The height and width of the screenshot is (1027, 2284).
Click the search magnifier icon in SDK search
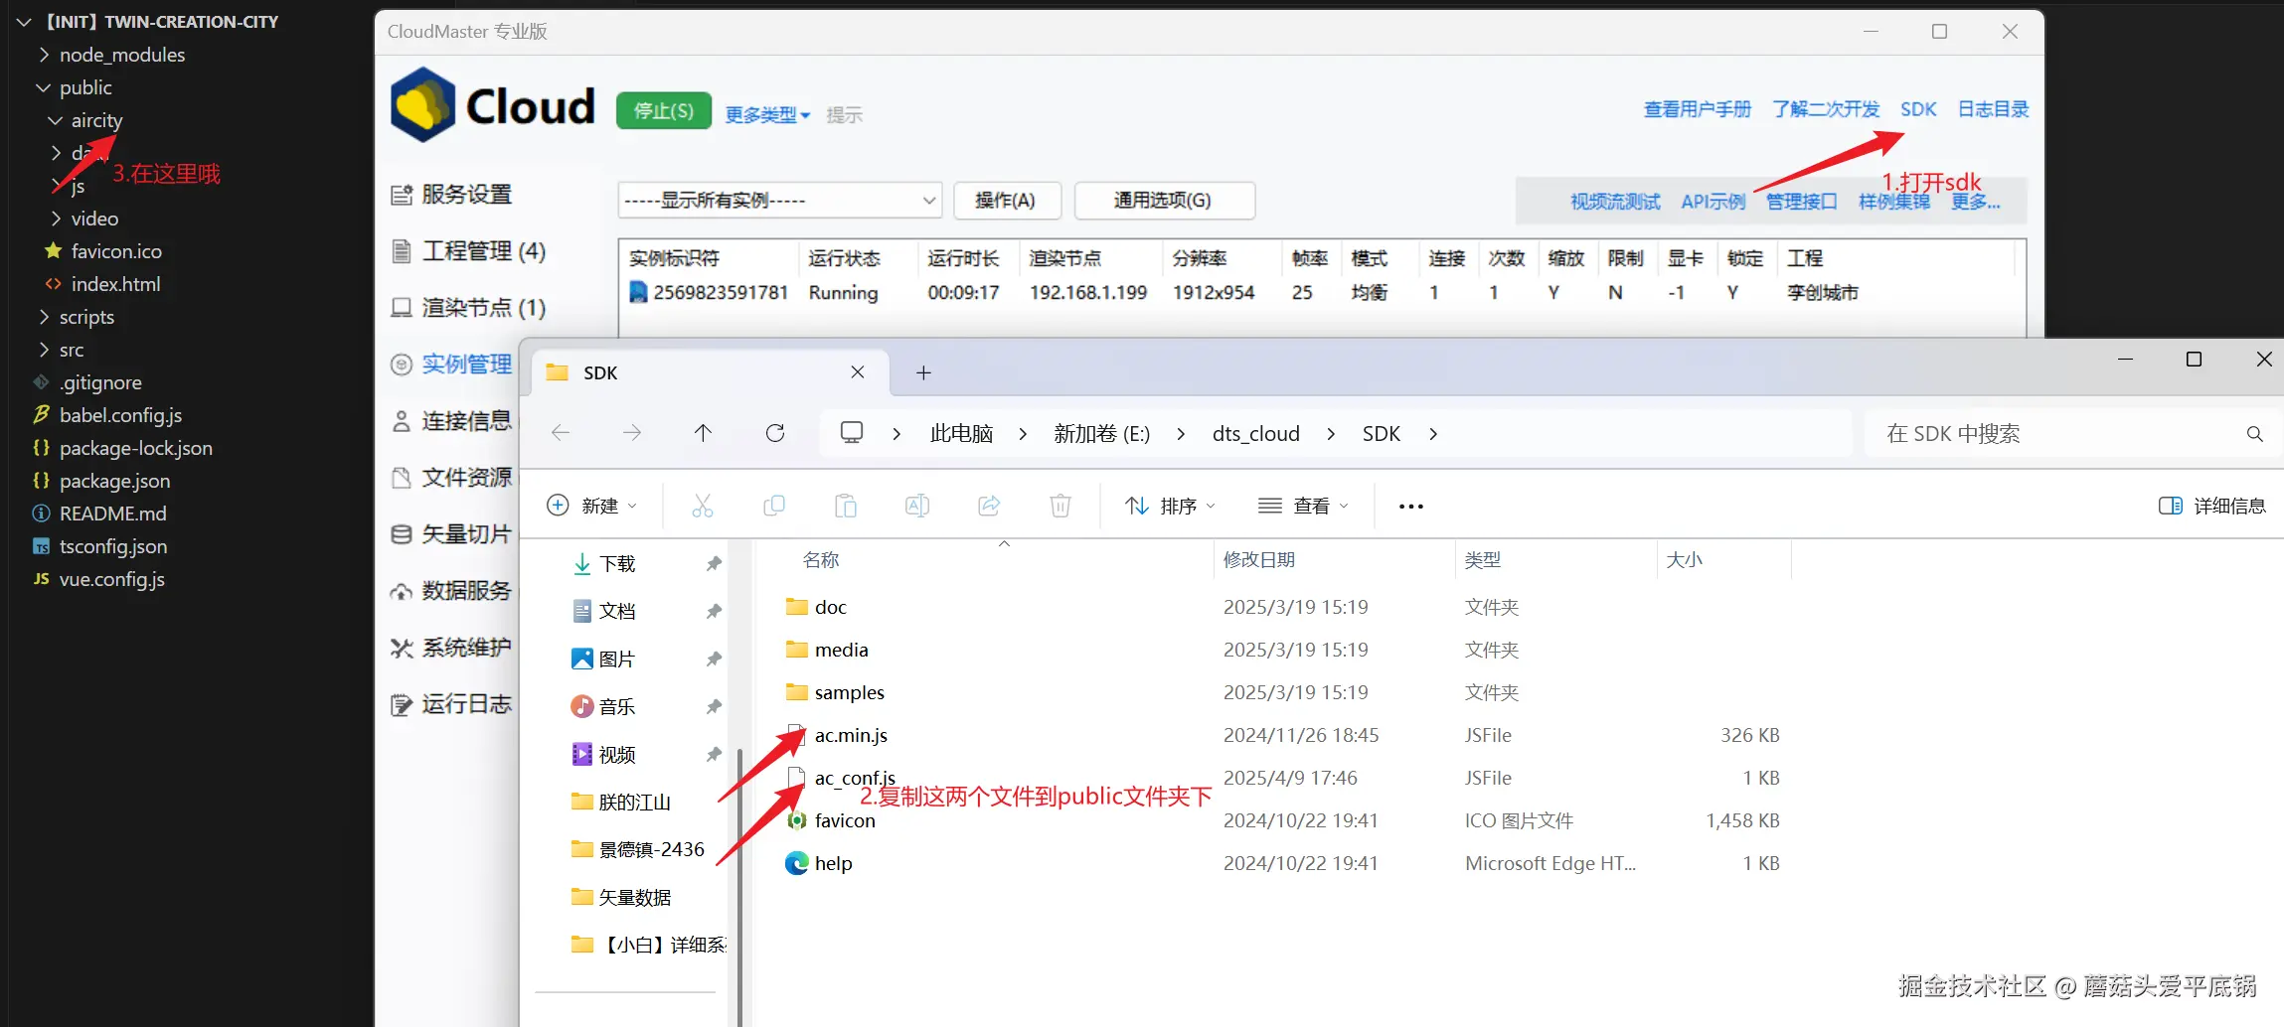click(2255, 434)
